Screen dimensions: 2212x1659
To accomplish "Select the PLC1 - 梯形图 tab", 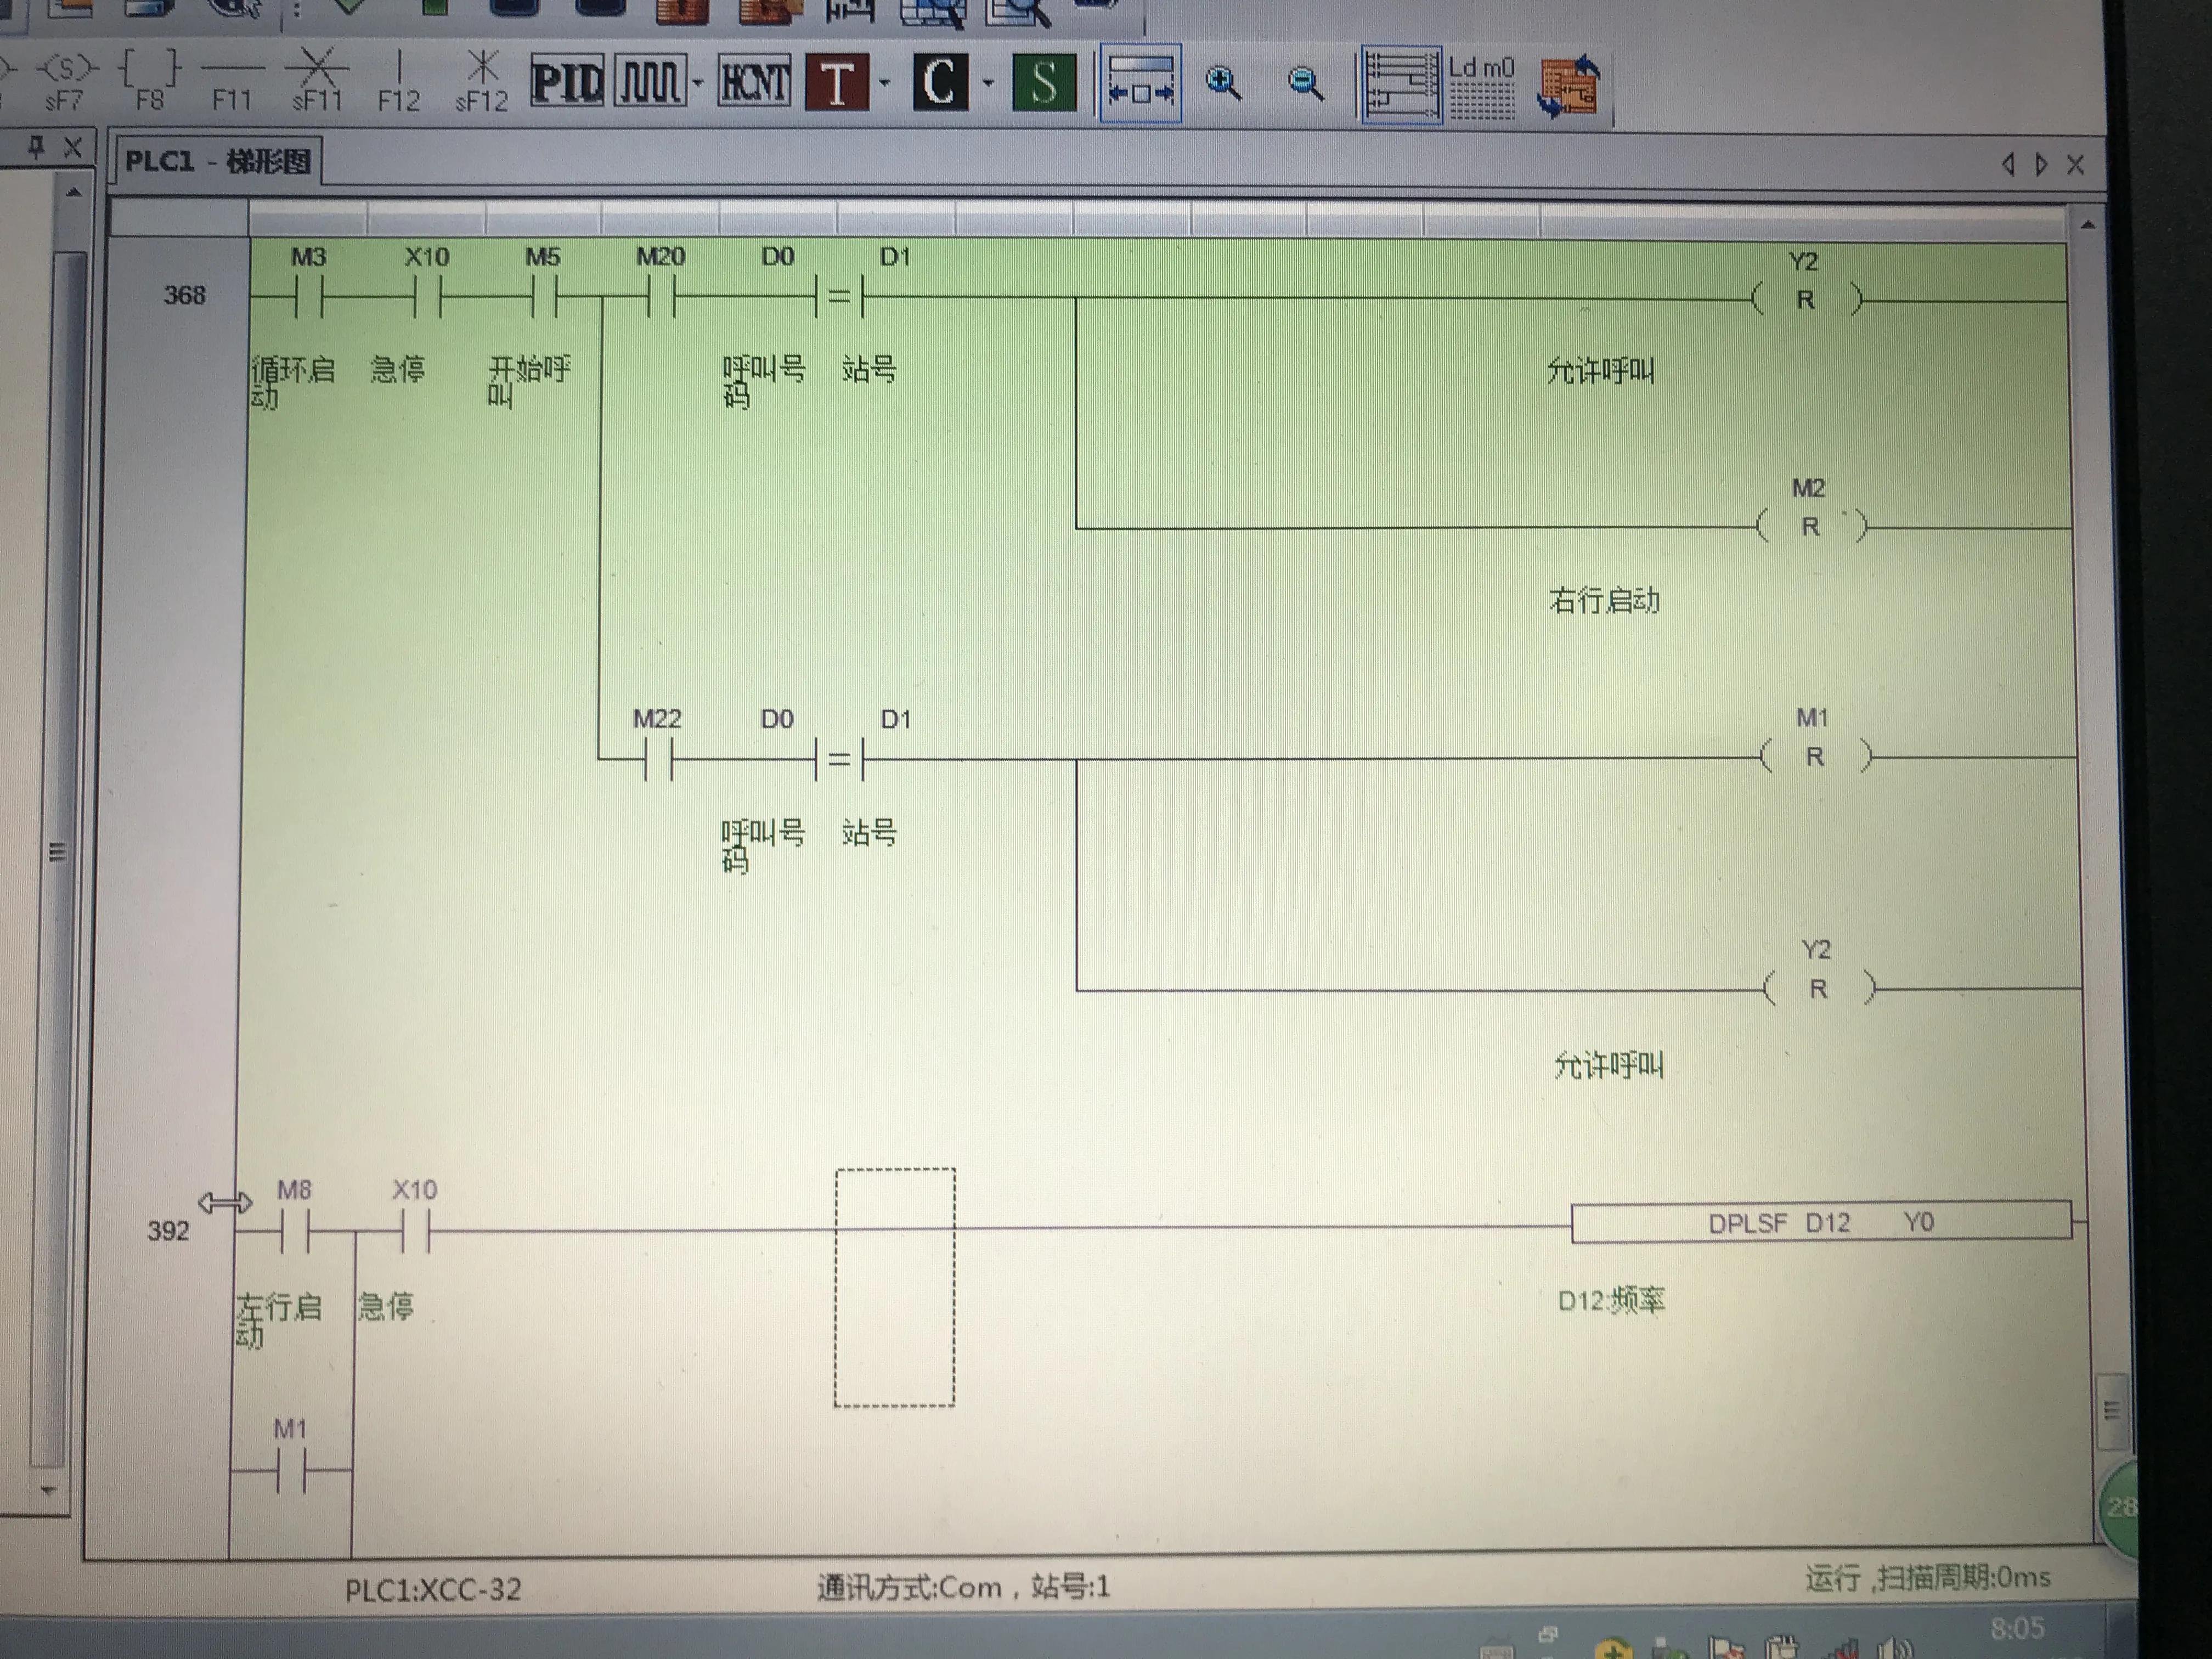I will (x=217, y=161).
